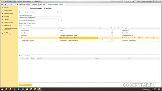Toggle Сократить ФИО for НомерДокумента row
Screen dimensions: 162x91
(112, 33)
